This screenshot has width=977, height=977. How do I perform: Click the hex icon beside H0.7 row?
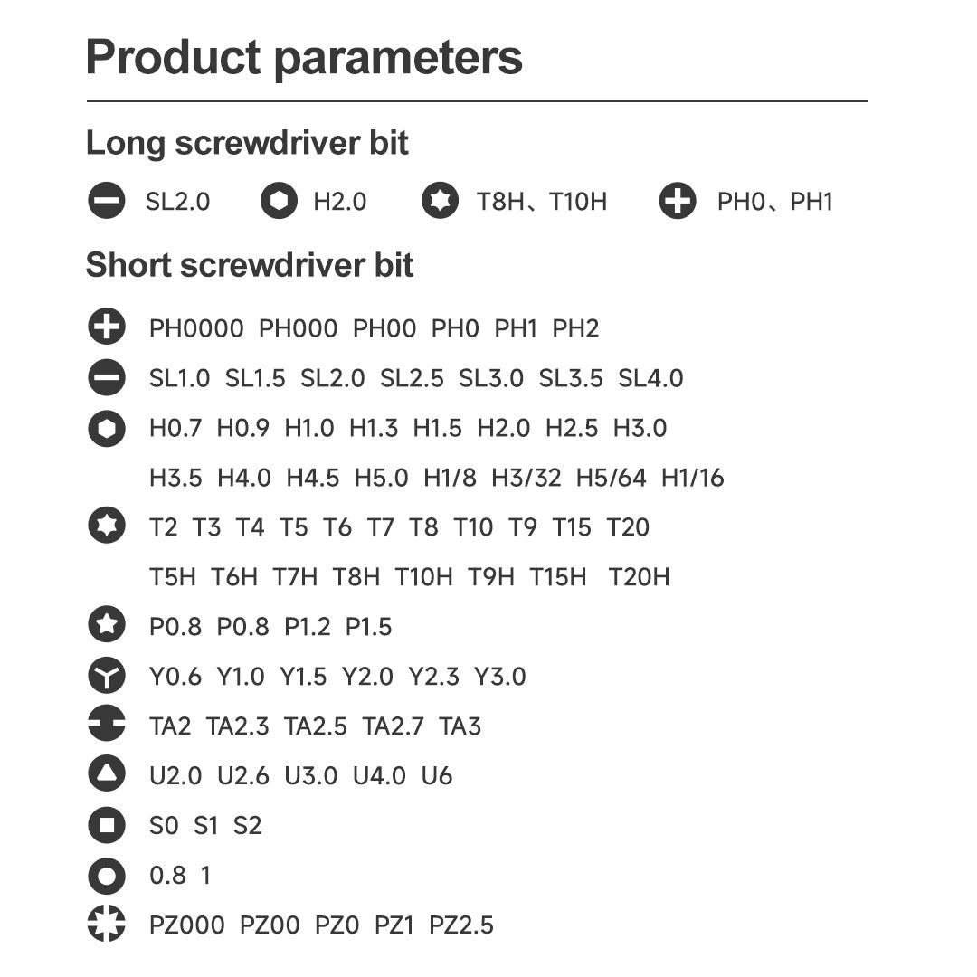(107, 428)
